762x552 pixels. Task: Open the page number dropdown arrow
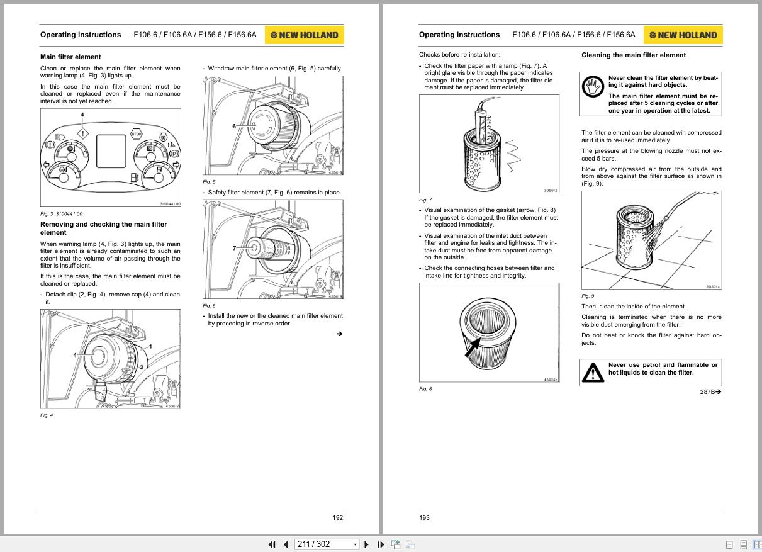tap(355, 544)
